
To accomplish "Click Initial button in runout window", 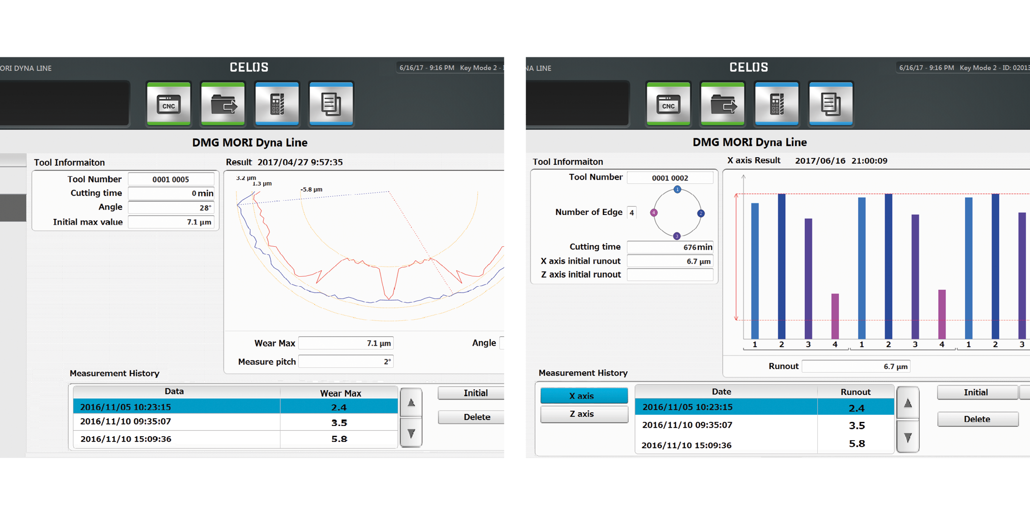I will [978, 392].
